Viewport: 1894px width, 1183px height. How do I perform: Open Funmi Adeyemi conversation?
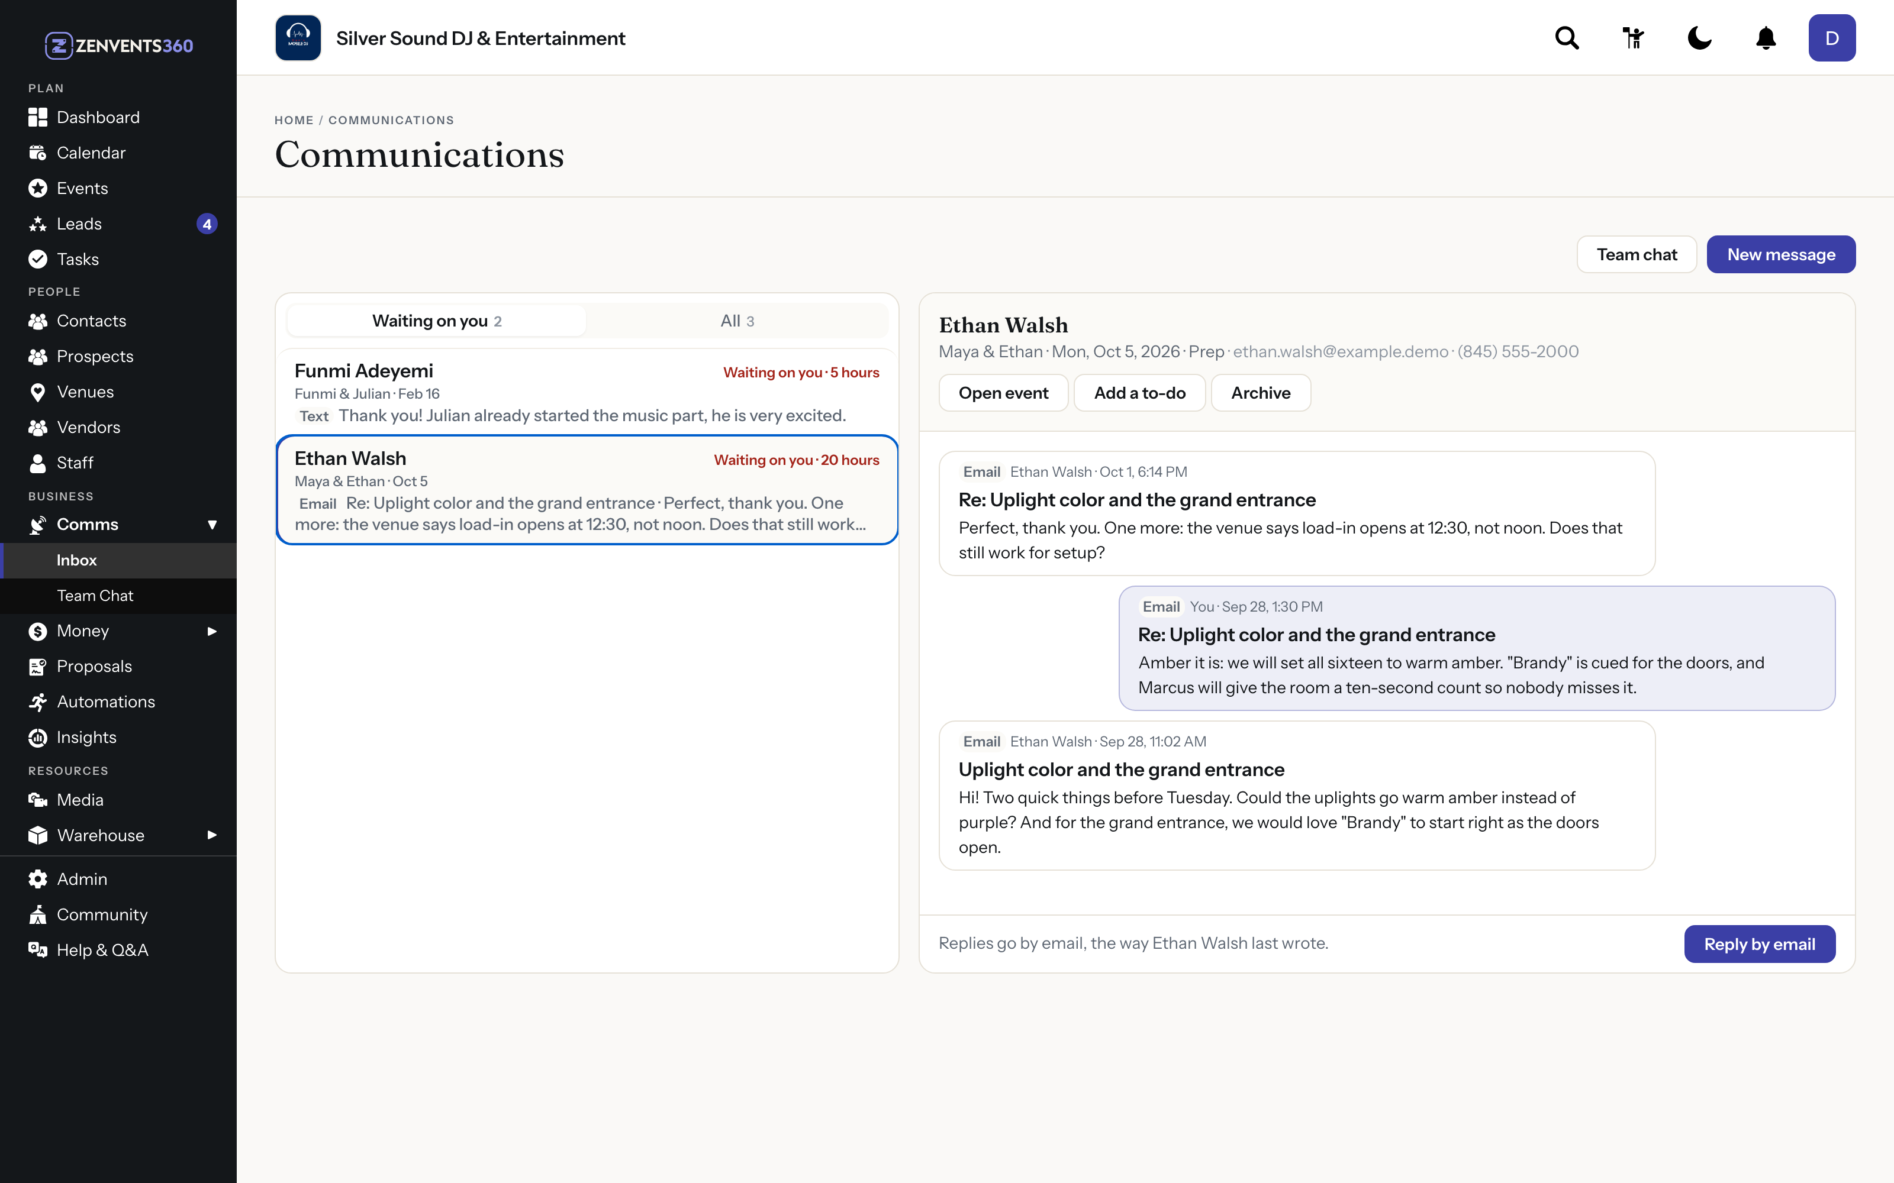tap(587, 392)
